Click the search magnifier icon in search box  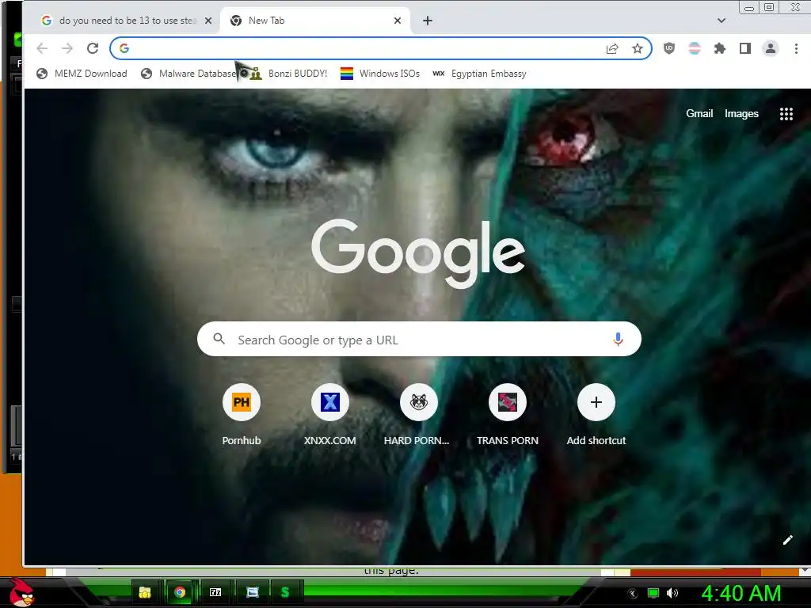tap(219, 339)
